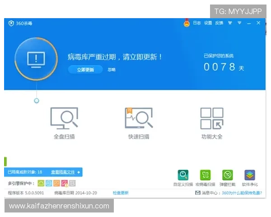Viewport: 271px width, 217px height.
Task: Click the 360杀毒 shield logo
Action: [x=11, y=23]
